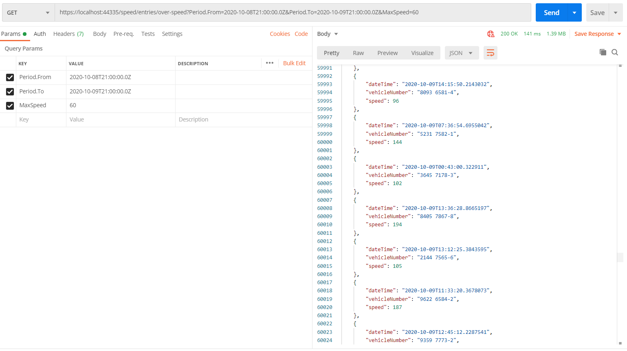
Task: Click the MaxSpeed value 60 cell
Action: [x=121, y=105]
